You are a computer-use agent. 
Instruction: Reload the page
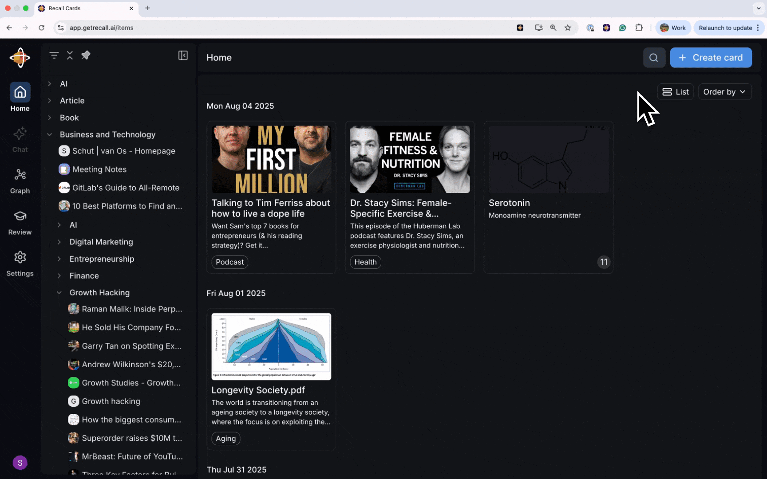(41, 27)
